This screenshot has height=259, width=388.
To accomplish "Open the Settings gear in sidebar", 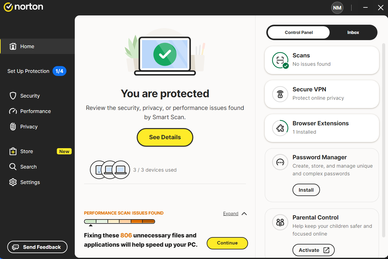I will [x=13, y=182].
